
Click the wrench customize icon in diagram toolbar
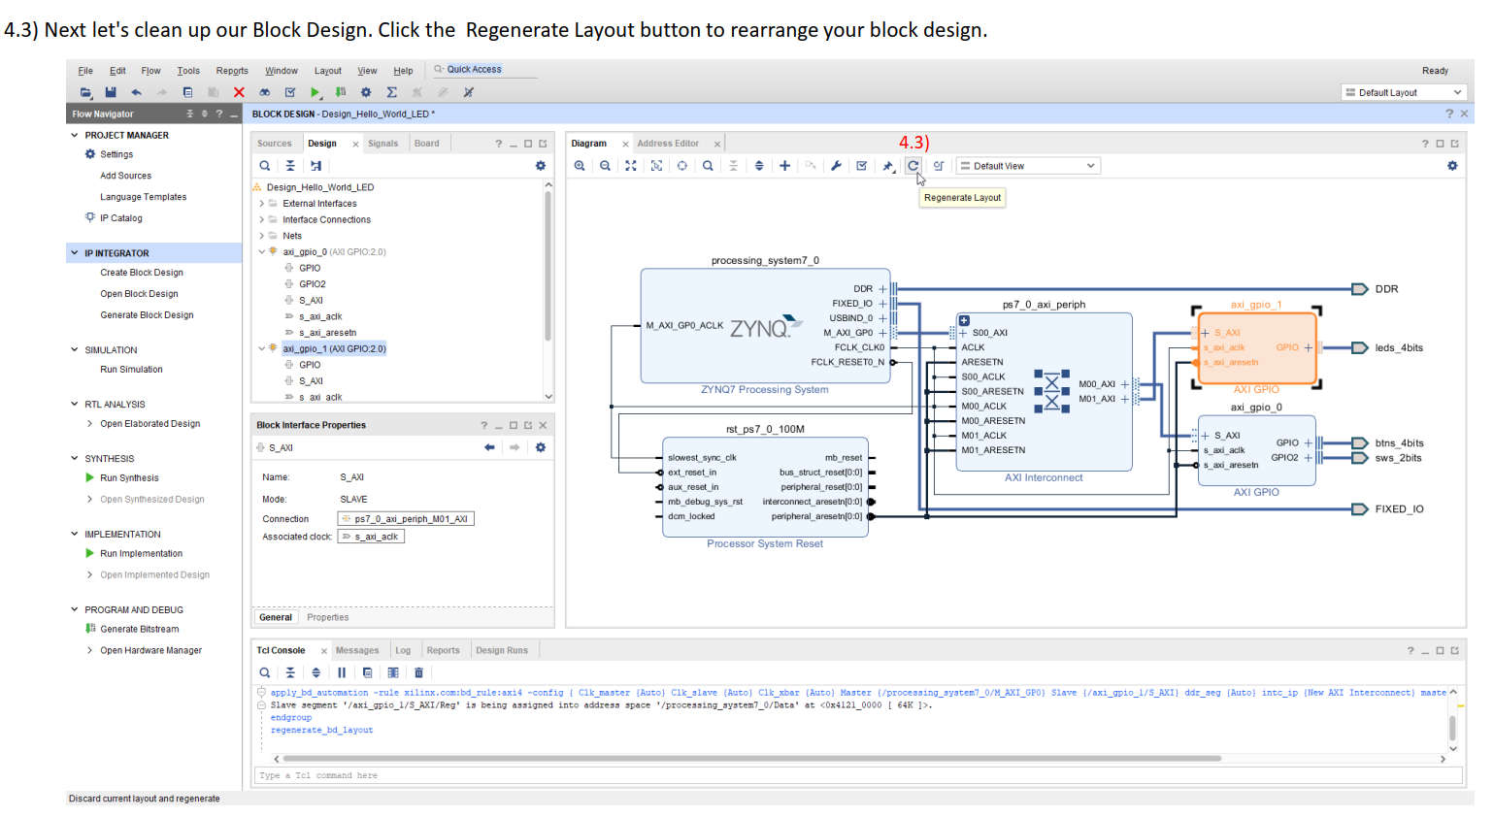[x=836, y=166]
